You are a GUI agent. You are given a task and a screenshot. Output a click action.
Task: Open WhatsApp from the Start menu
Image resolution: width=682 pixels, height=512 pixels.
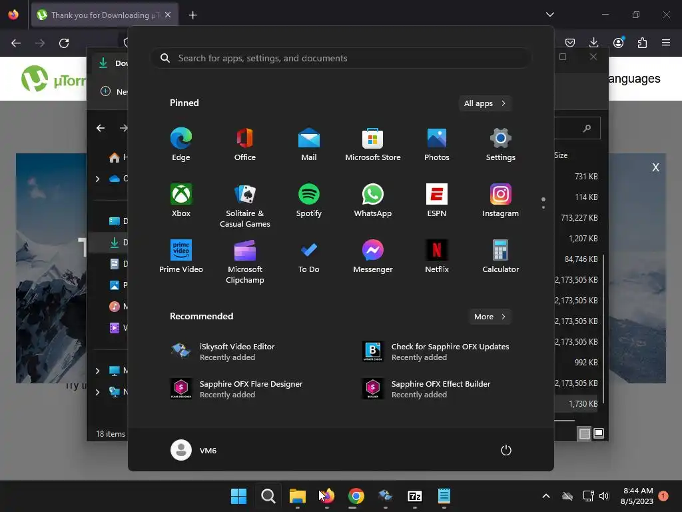[x=373, y=200]
